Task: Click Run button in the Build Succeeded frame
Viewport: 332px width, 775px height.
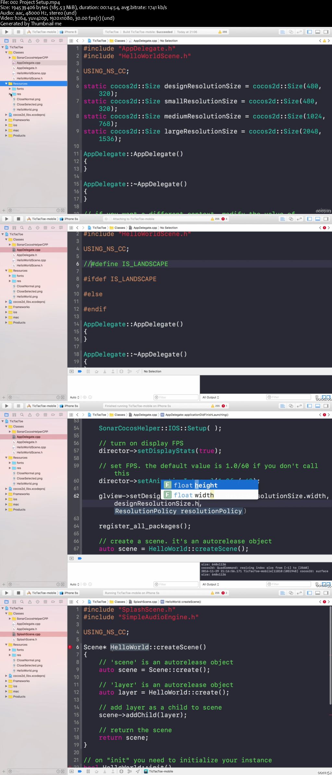Action: click(6, 32)
